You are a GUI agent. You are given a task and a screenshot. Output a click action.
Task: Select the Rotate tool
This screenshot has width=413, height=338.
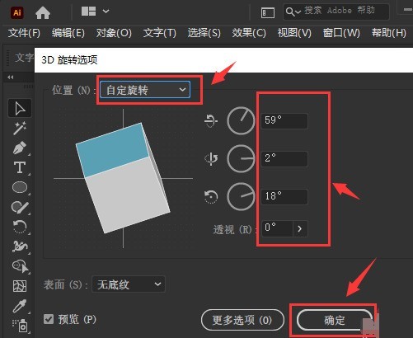point(20,227)
